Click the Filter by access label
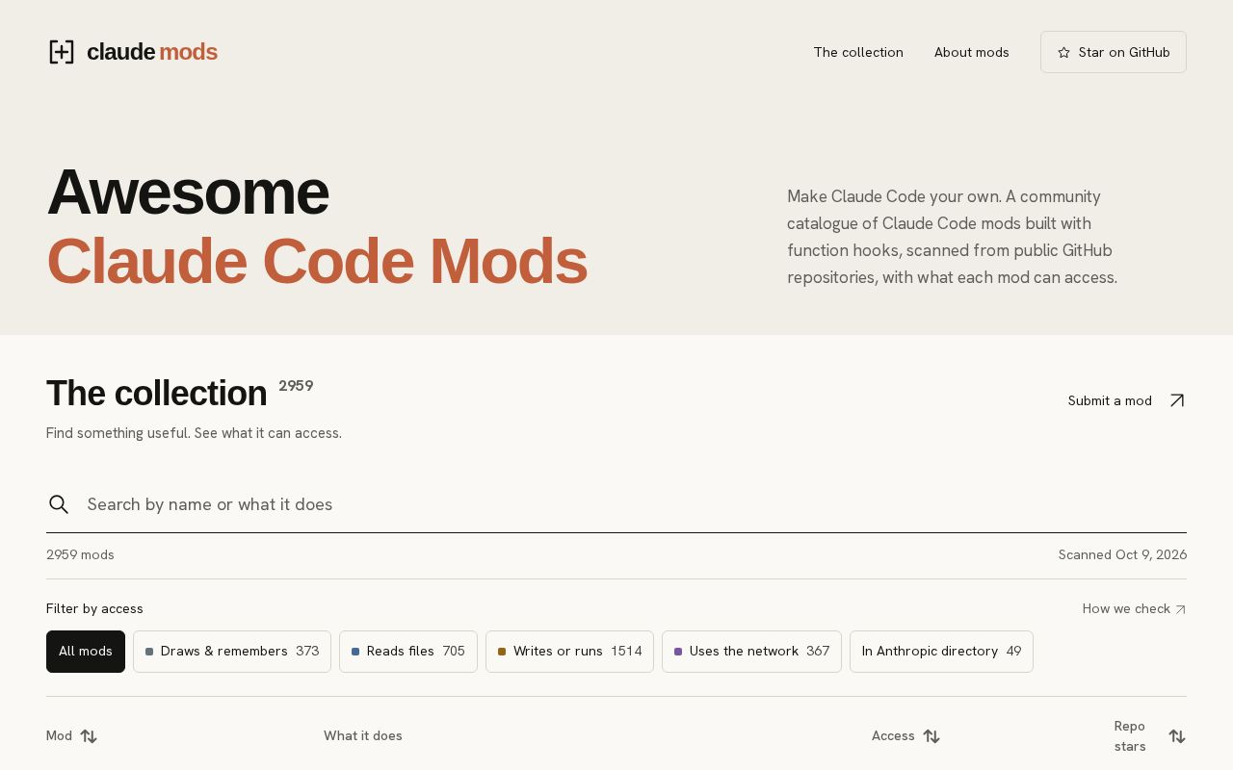The width and height of the screenshot is (1233, 770). [94, 609]
